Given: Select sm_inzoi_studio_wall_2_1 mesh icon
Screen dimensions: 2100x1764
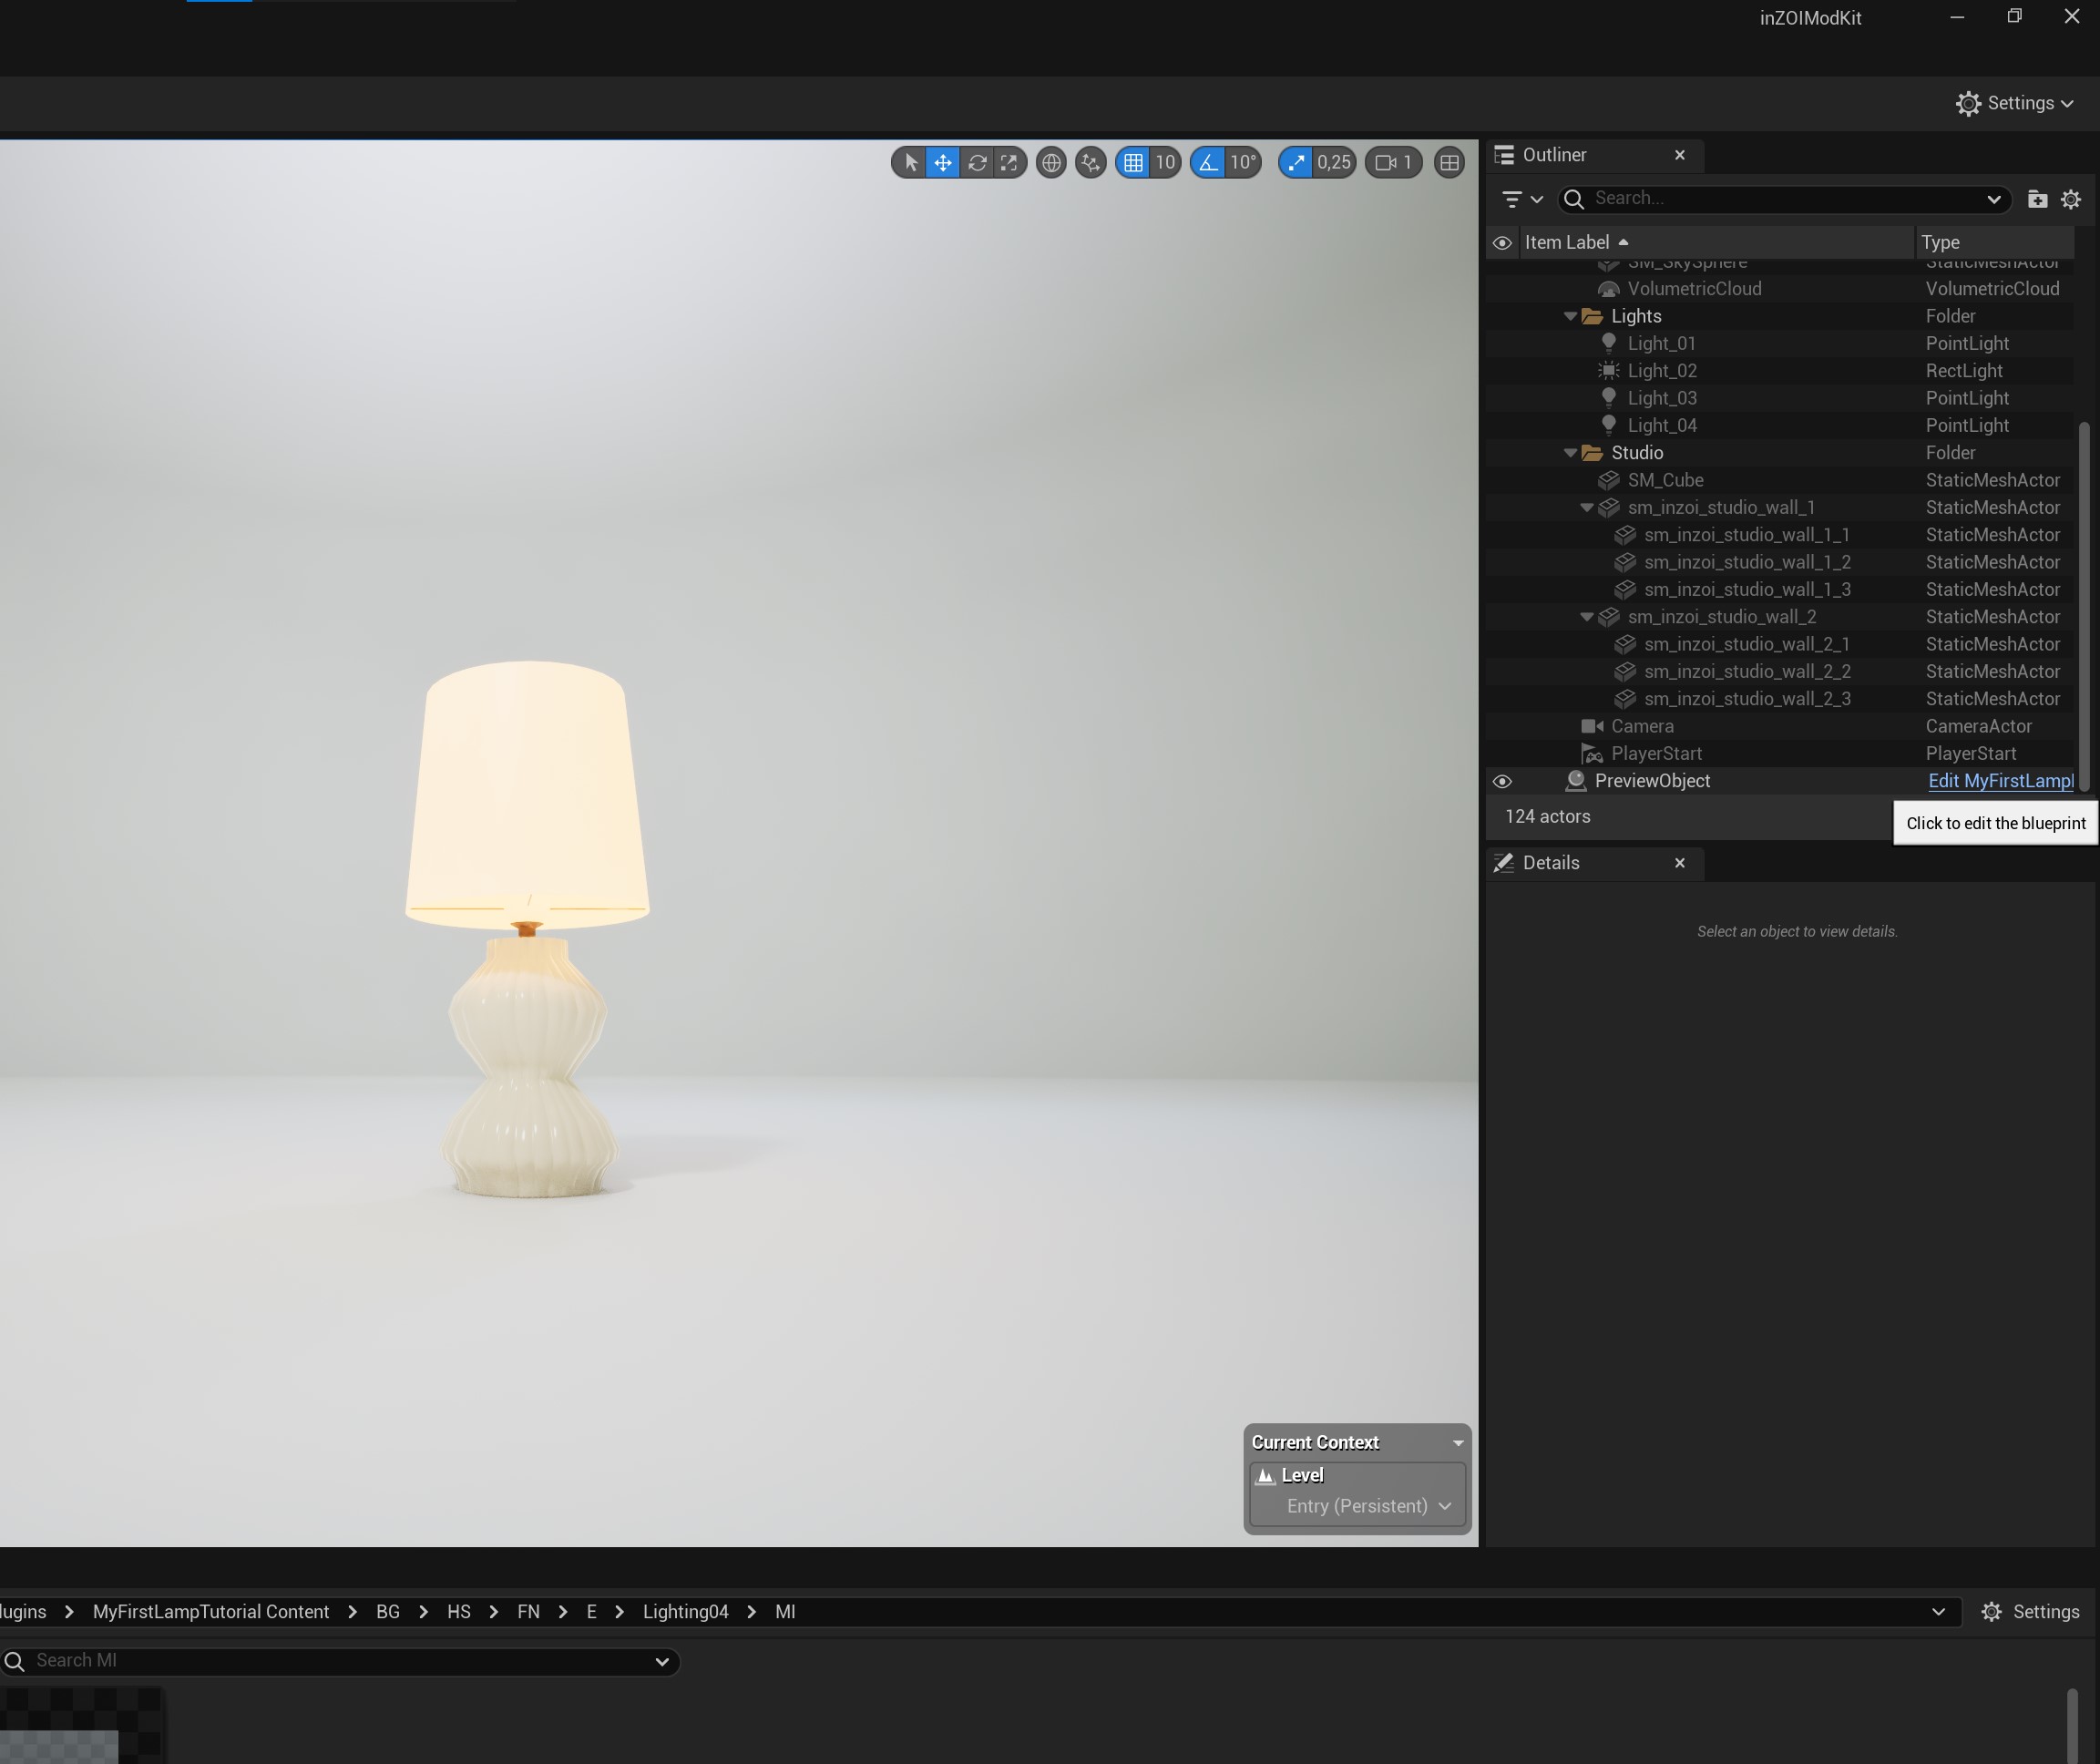Looking at the screenshot, I should point(1625,644).
